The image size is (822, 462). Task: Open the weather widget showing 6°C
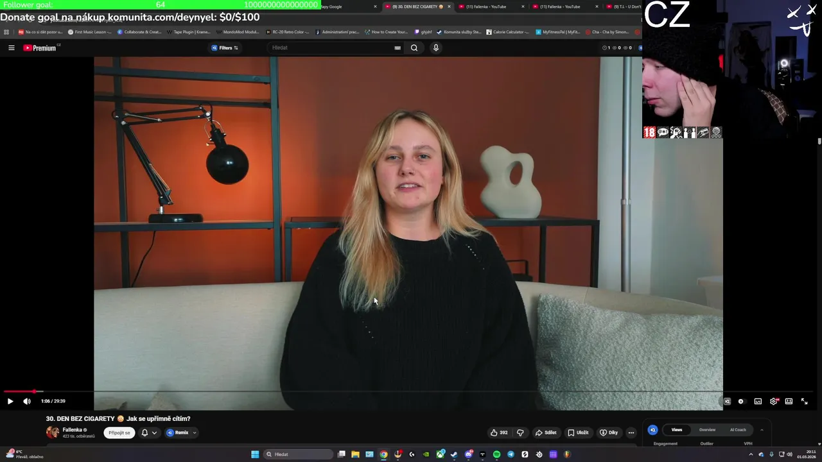coord(23,454)
